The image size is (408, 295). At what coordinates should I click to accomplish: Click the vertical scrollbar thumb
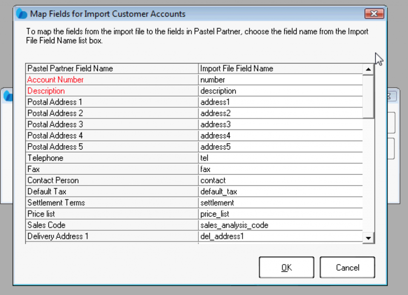[368, 96]
